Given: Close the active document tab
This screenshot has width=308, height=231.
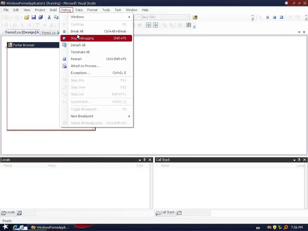Looking at the screenshot, I should point(304,32).
